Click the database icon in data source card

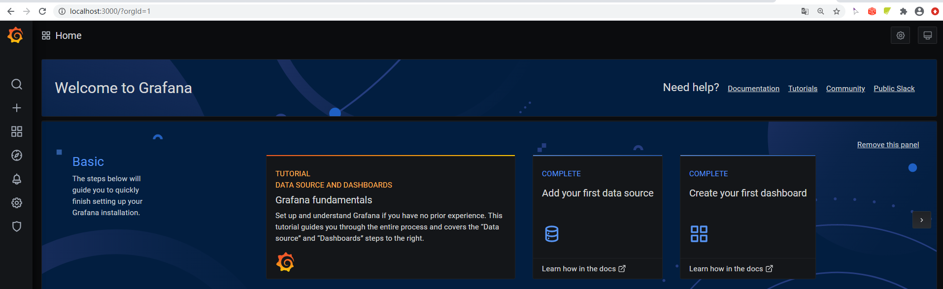[552, 234]
